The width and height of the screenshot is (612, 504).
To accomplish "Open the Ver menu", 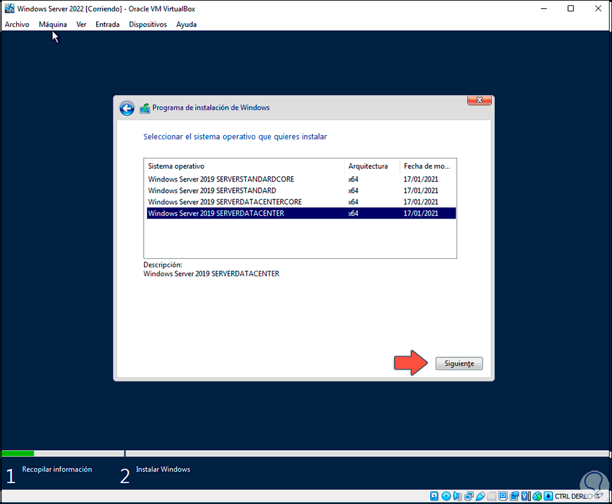I will click(x=81, y=24).
